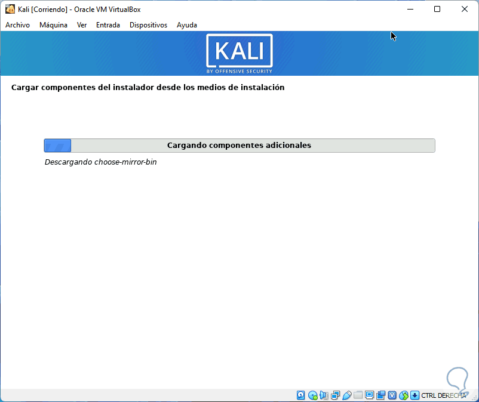Click the display monitor status icon

point(369,395)
